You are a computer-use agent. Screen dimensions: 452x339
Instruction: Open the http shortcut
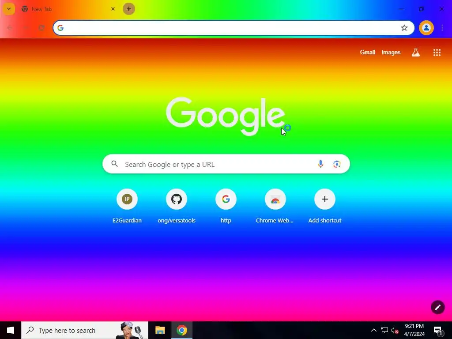point(226,199)
